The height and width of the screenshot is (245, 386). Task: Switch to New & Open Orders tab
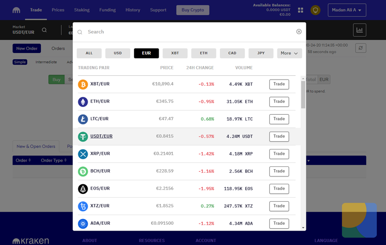tap(36, 146)
